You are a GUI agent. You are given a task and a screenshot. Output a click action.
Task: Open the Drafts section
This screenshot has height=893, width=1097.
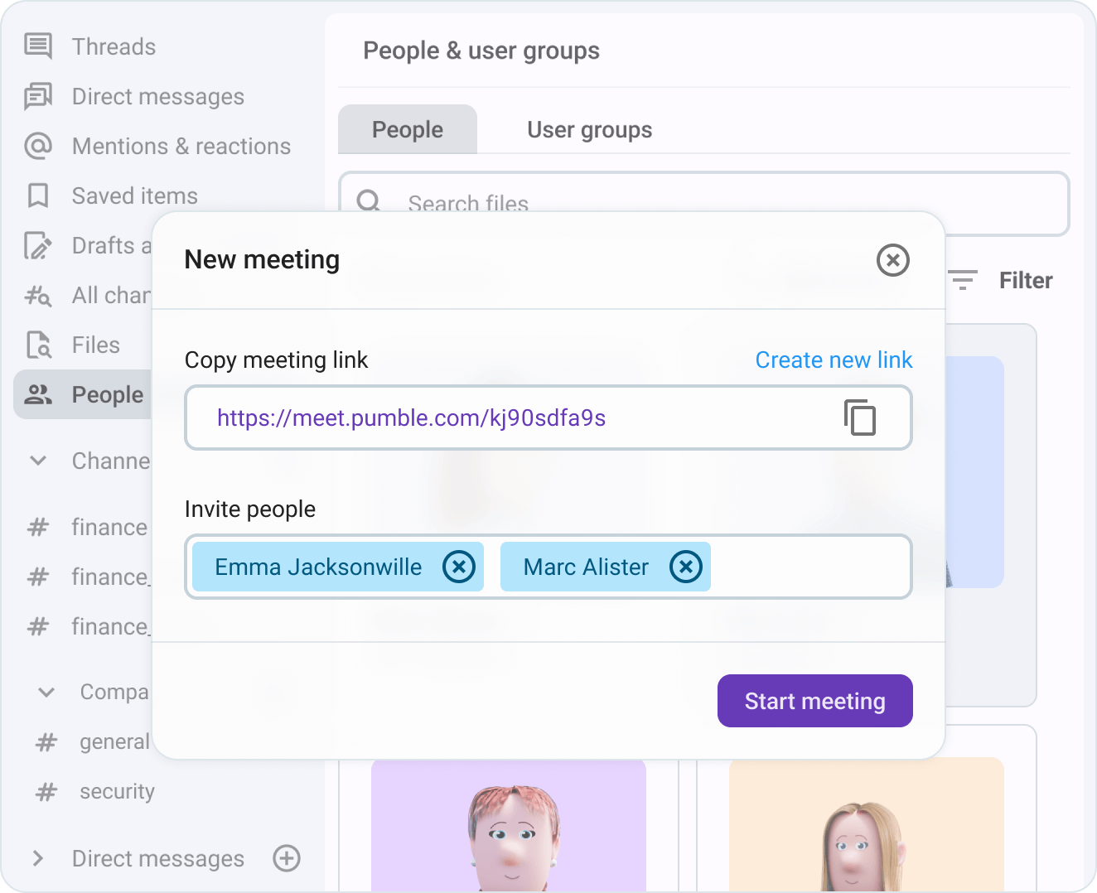(108, 245)
